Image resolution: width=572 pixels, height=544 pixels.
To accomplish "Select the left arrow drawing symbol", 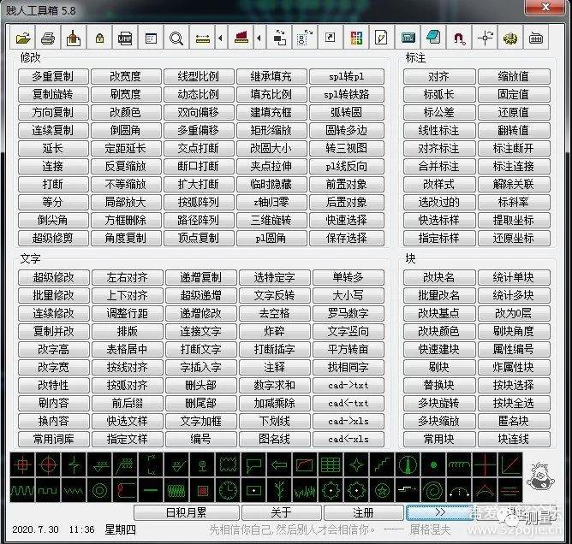I will point(279,464).
